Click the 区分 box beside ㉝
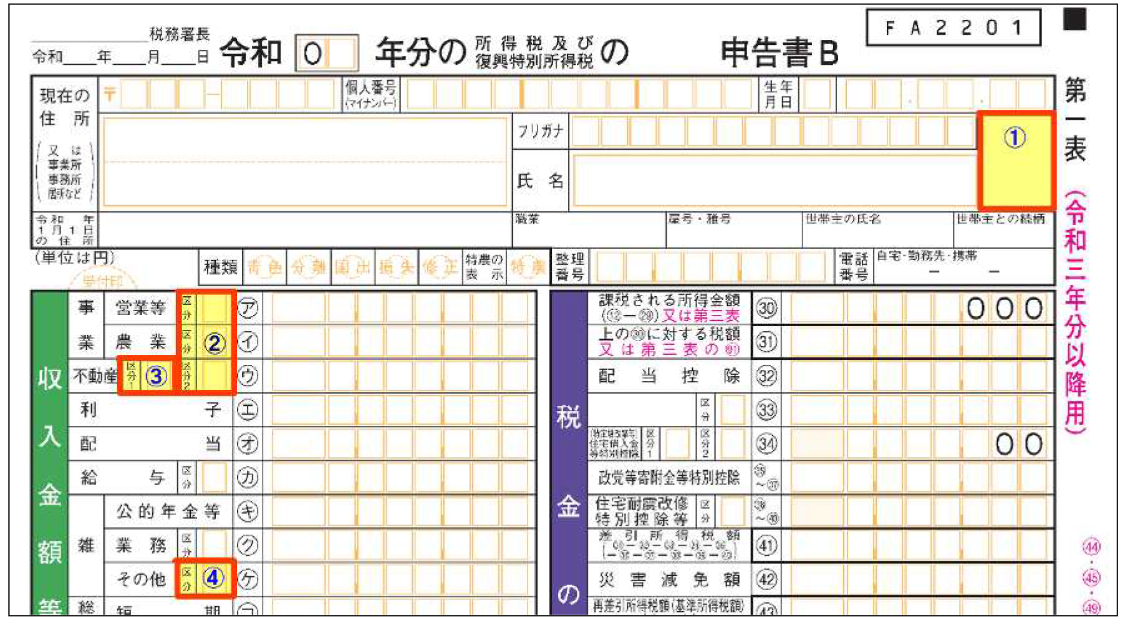Image resolution: width=1125 pixels, height=623 pixels. [x=732, y=410]
